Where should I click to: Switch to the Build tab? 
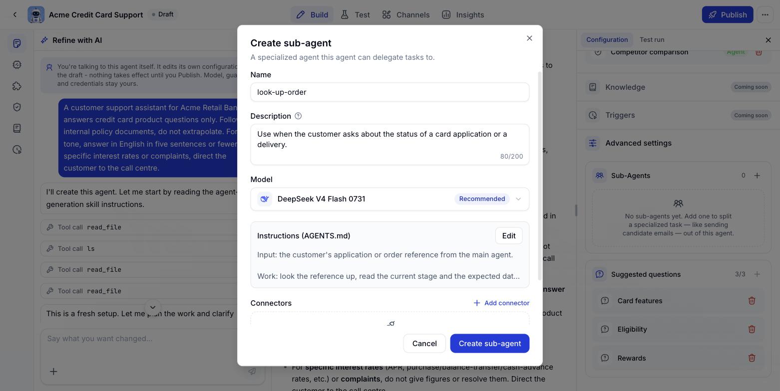coord(312,14)
